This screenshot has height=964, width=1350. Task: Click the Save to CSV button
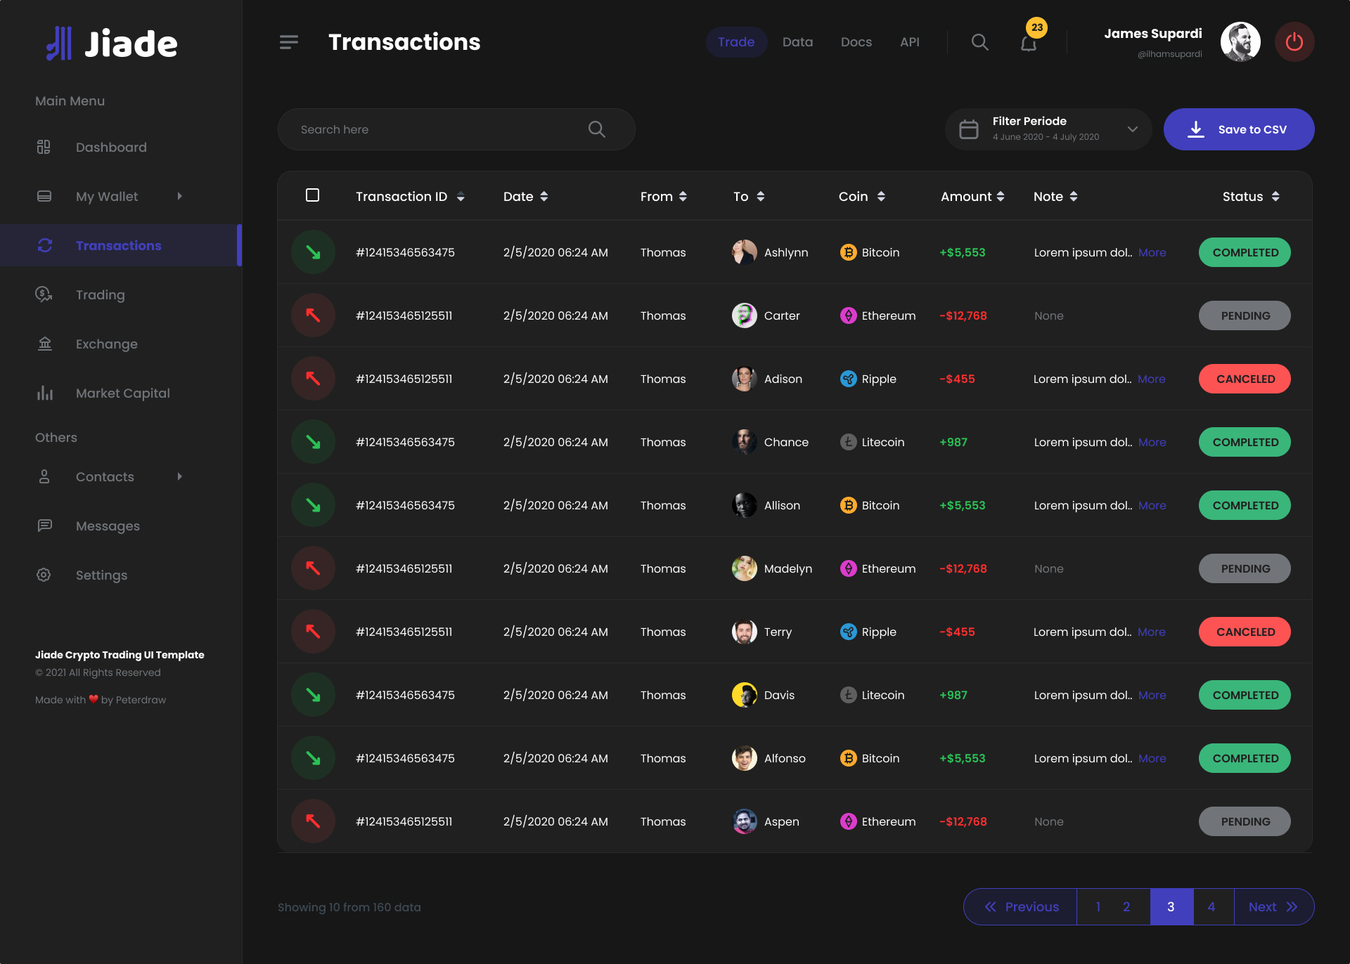coord(1239,129)
